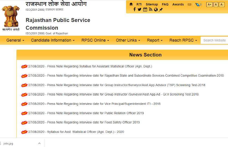
Task: Click the globe icon
Action: pos(156,10)
